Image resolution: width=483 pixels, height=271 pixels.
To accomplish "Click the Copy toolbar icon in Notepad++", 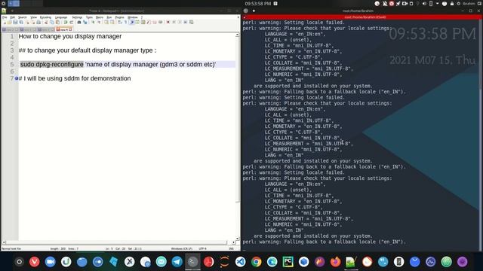I will pyautogui.click(x=52, y=22).
